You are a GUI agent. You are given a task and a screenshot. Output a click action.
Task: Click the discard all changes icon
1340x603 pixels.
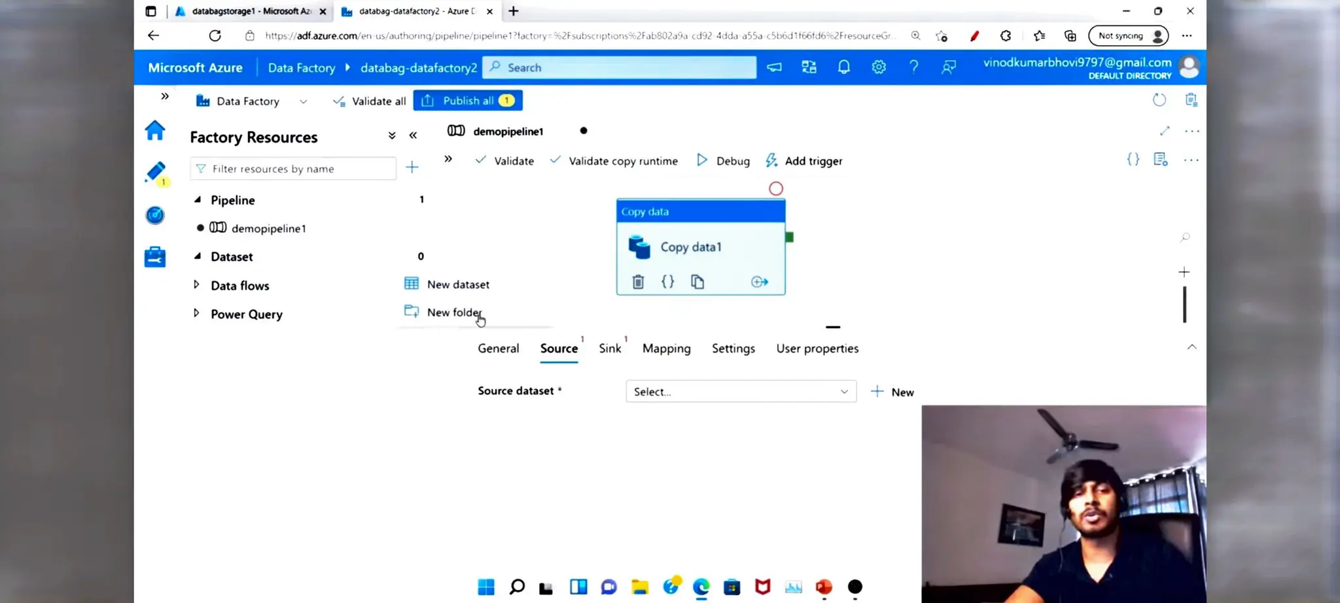[1191, 99]
